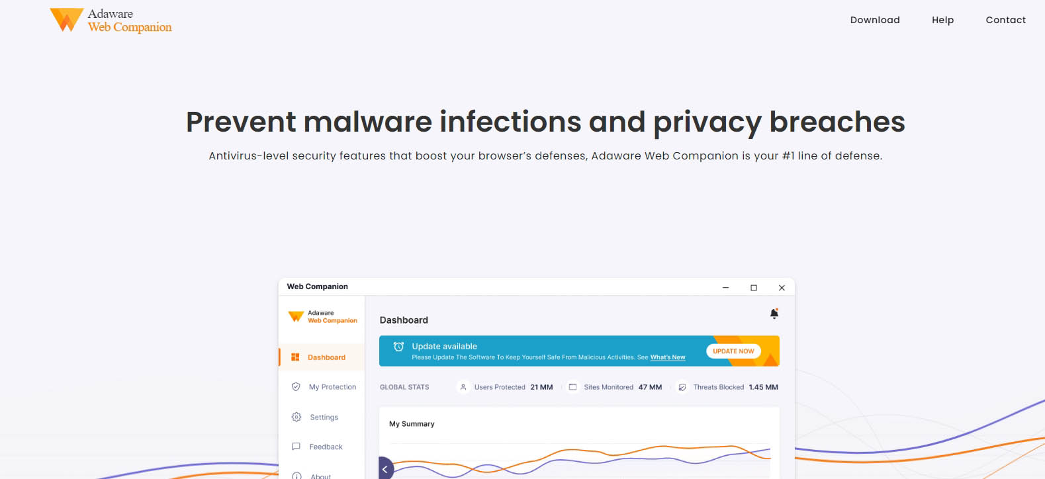This screenshot has height=479, width=1045.
Task: Click the Feedback speech bubble icon
Action: pyautogui.click(x=296, y=447)
